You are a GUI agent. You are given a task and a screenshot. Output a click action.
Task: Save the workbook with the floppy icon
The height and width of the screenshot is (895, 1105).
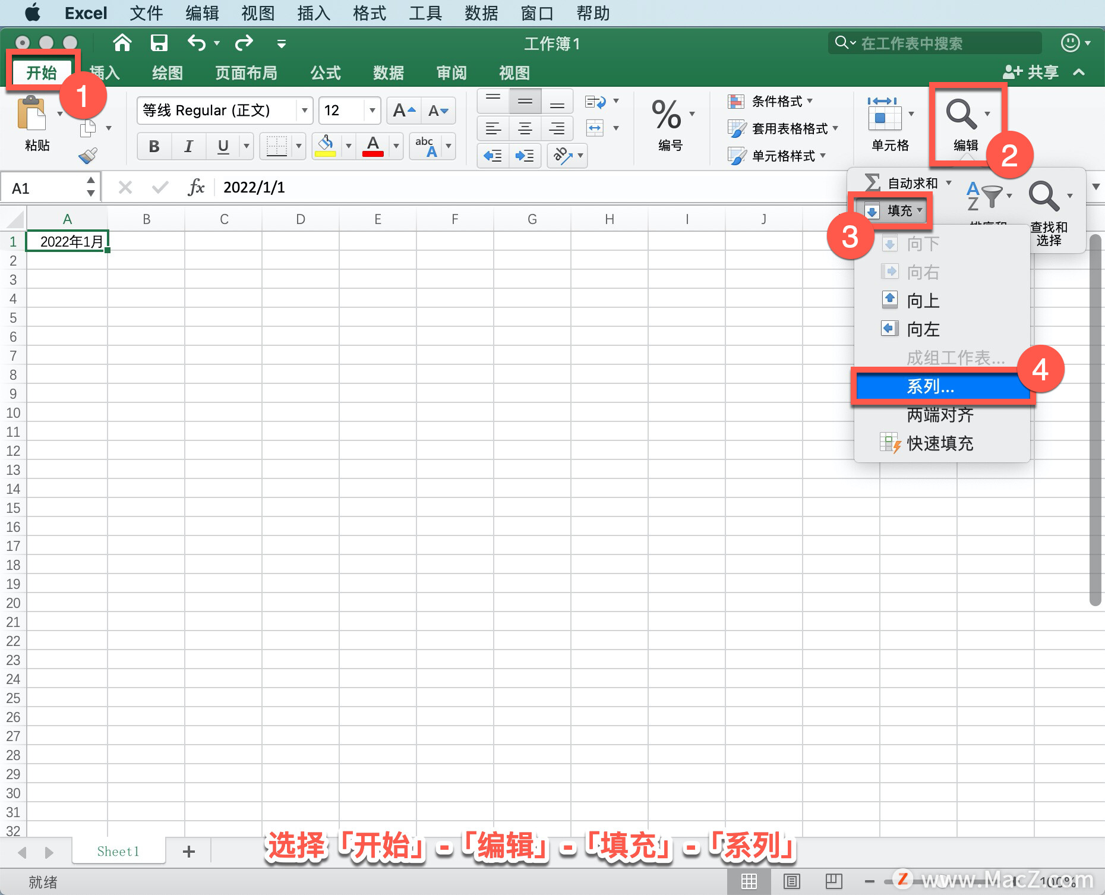(159, 43)
